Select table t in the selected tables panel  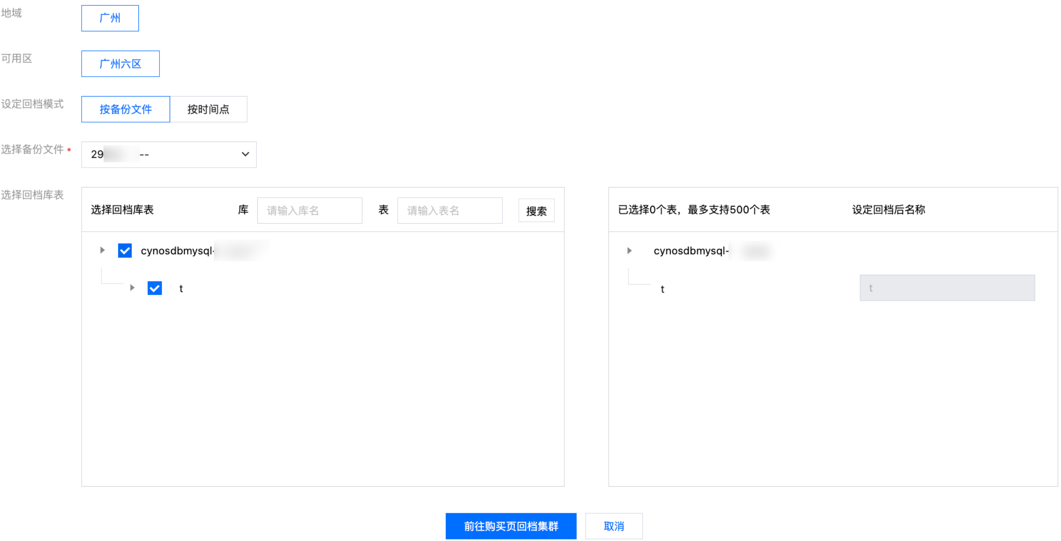coord(662,289)
